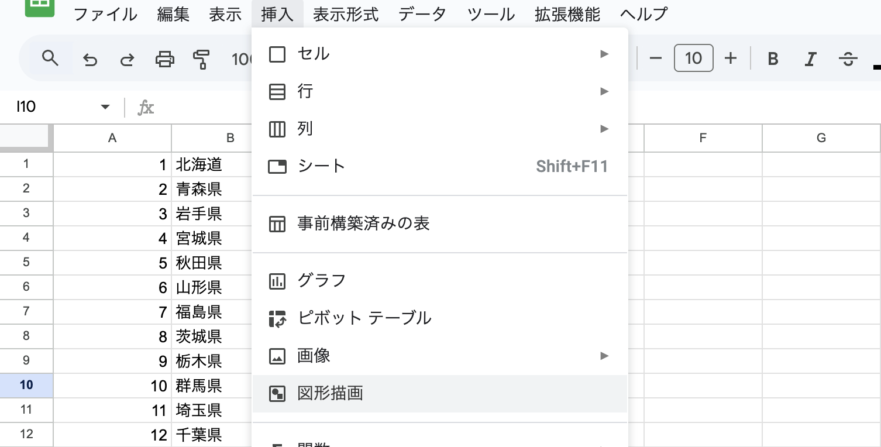881x447 pixels.
Task: Toggle bold formatting
Action: tap(773, 59)
